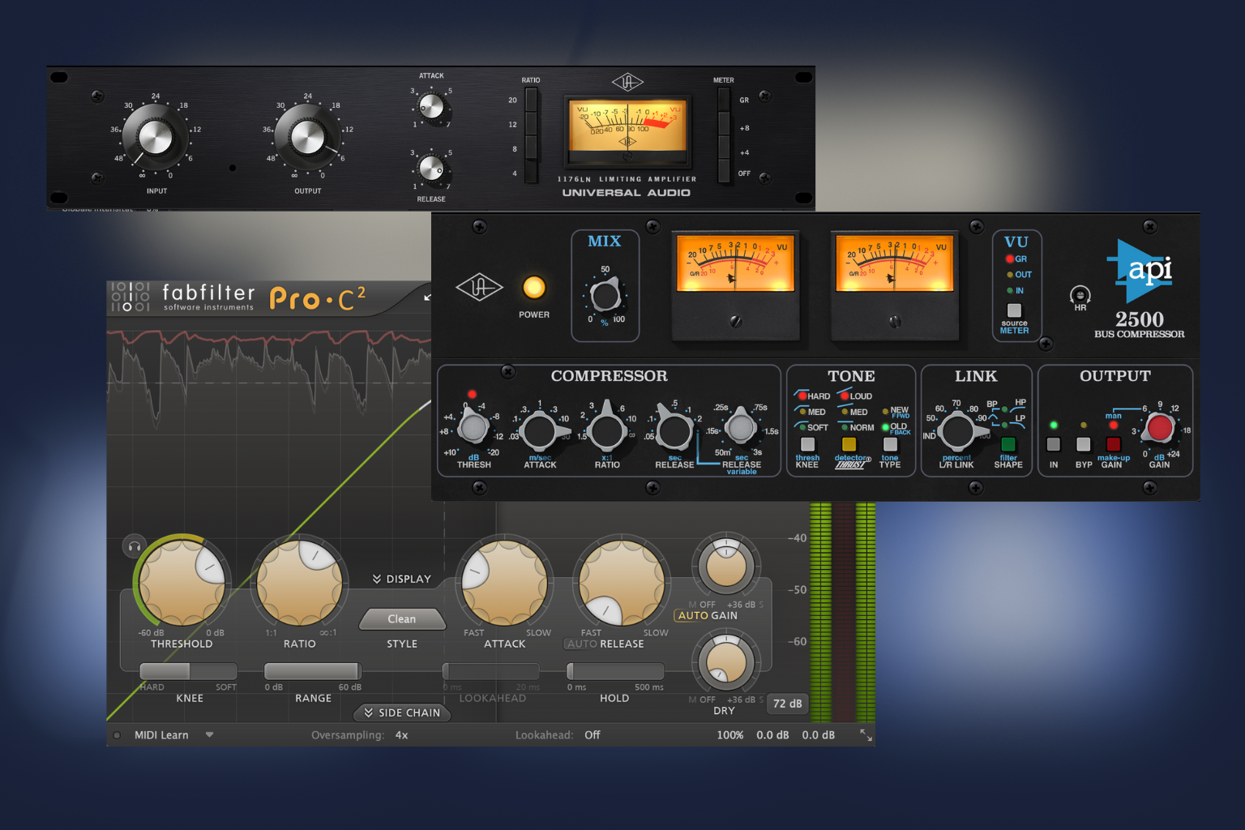Toggle the output IN button

click(1053, 444)
